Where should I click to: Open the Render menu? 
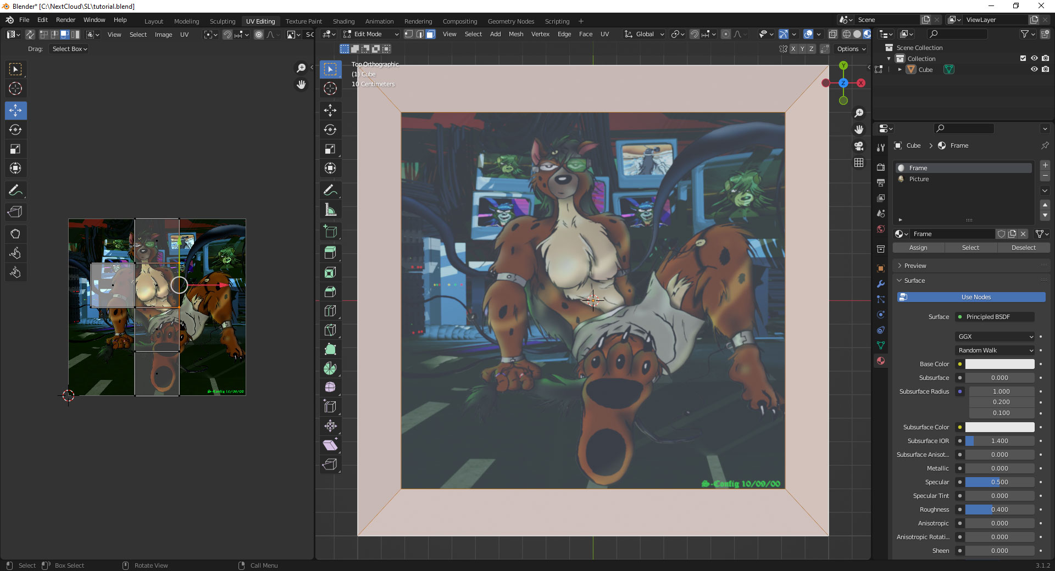tap(65, 20)
